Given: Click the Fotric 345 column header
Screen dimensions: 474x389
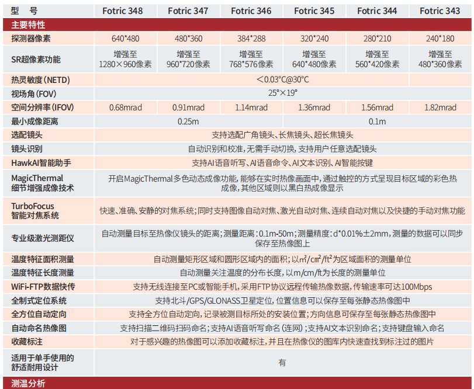Looking at the screenshot, I should point(314,11).
